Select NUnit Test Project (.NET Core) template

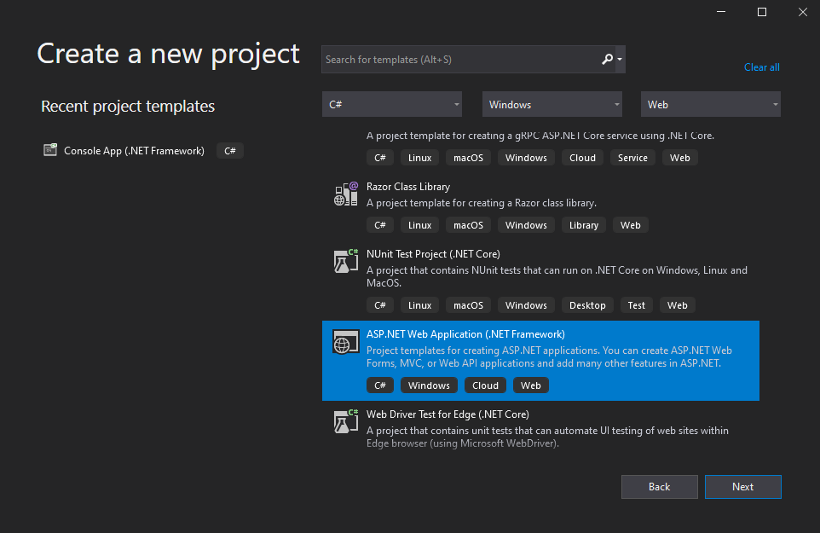540,281
